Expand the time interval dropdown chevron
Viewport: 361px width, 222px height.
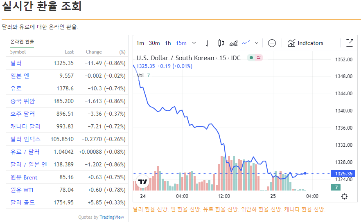coord(194,43)
